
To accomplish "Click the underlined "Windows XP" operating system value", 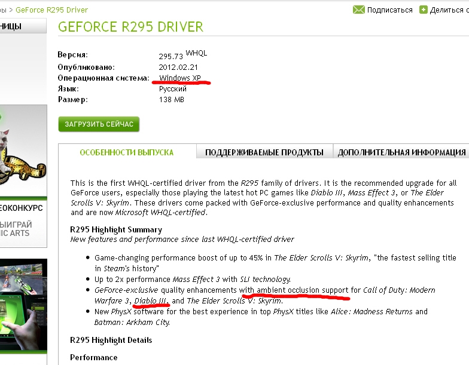I will [x=179, y=78].
